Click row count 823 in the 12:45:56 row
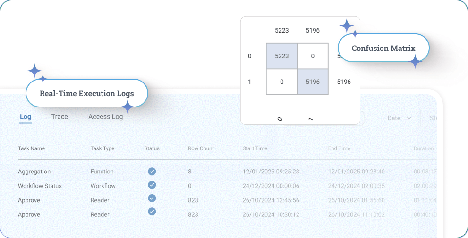Viewport: 468px width, 238px height. click(x=193, y=200)
